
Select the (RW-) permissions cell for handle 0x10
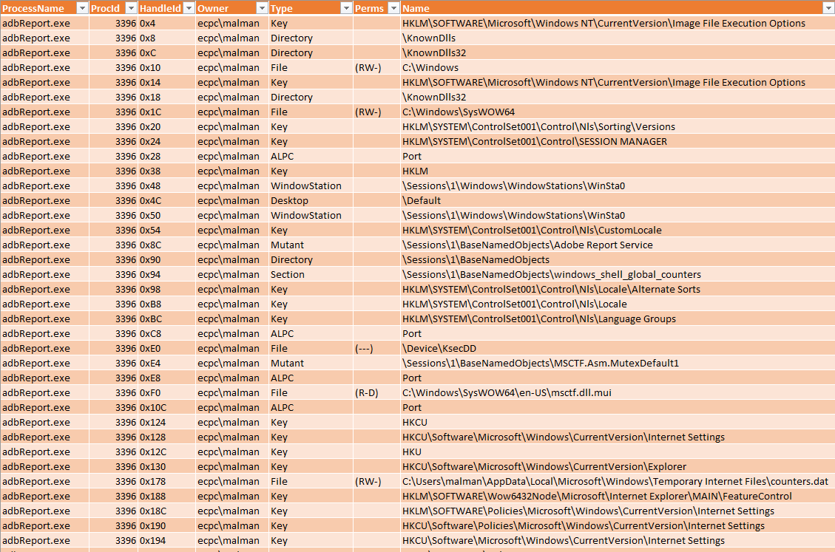[x=376, y=67]
